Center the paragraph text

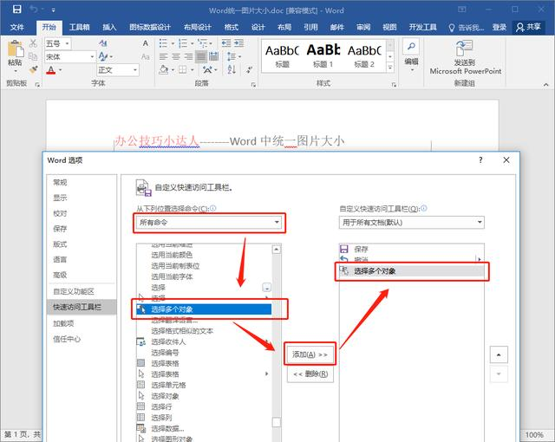(176, 56)
